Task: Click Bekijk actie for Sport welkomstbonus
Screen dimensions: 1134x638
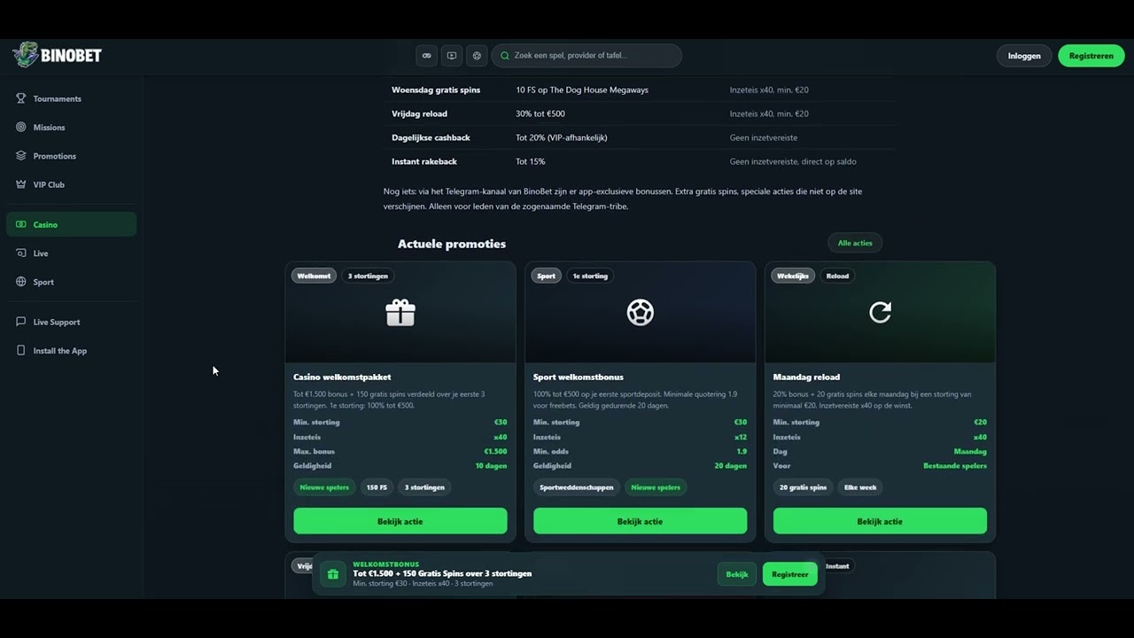Action: pyautogui.click(x=641, y=521)
